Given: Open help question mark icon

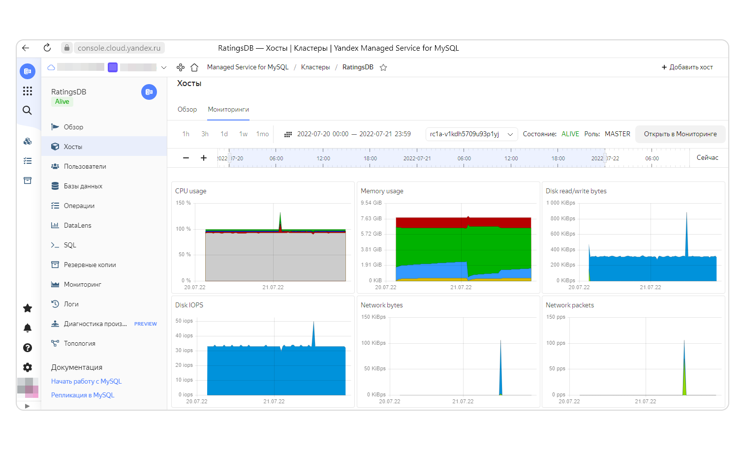Looking at the screenshot, I should point(28,348).
